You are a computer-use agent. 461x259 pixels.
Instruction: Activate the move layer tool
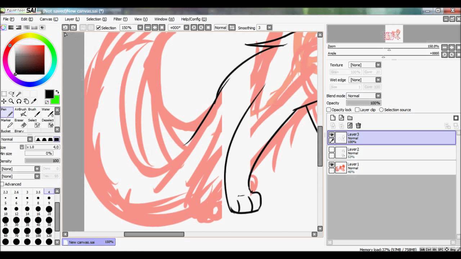[x=4, y=101]
